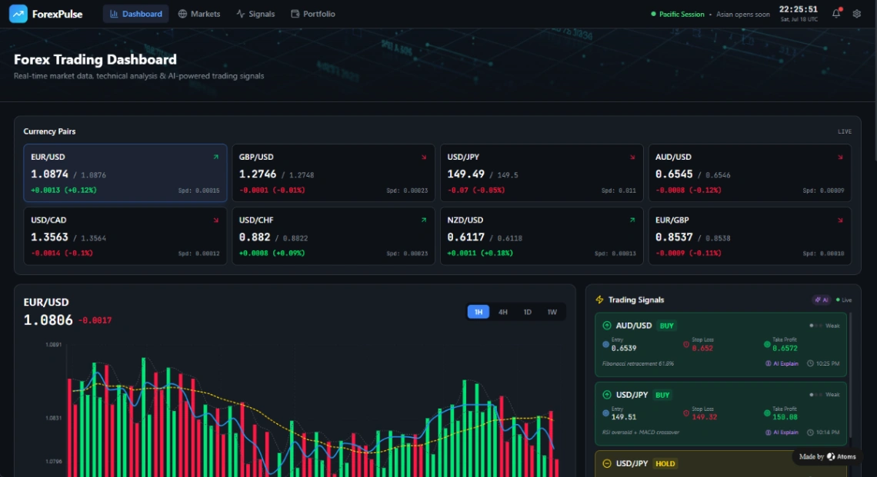Viewport: 877px width, 477px height.
Task: Click the stop loss icon near 149.32
Action: point(686,413)
